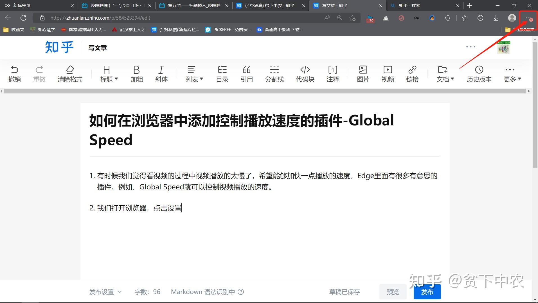Open the (1 封私信) 新建专栏 bookmark
Screen dimensions: 538x303
[x=175, y=29]
